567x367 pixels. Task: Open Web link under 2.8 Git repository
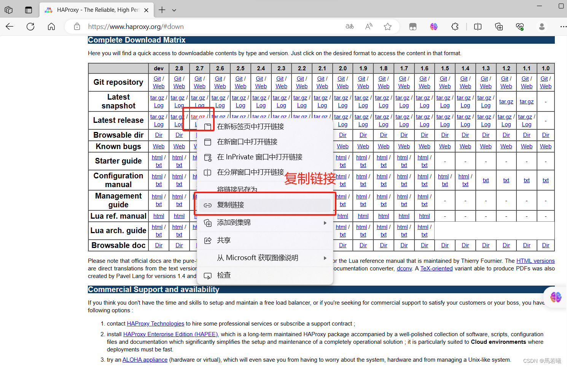tap(179, 86)
